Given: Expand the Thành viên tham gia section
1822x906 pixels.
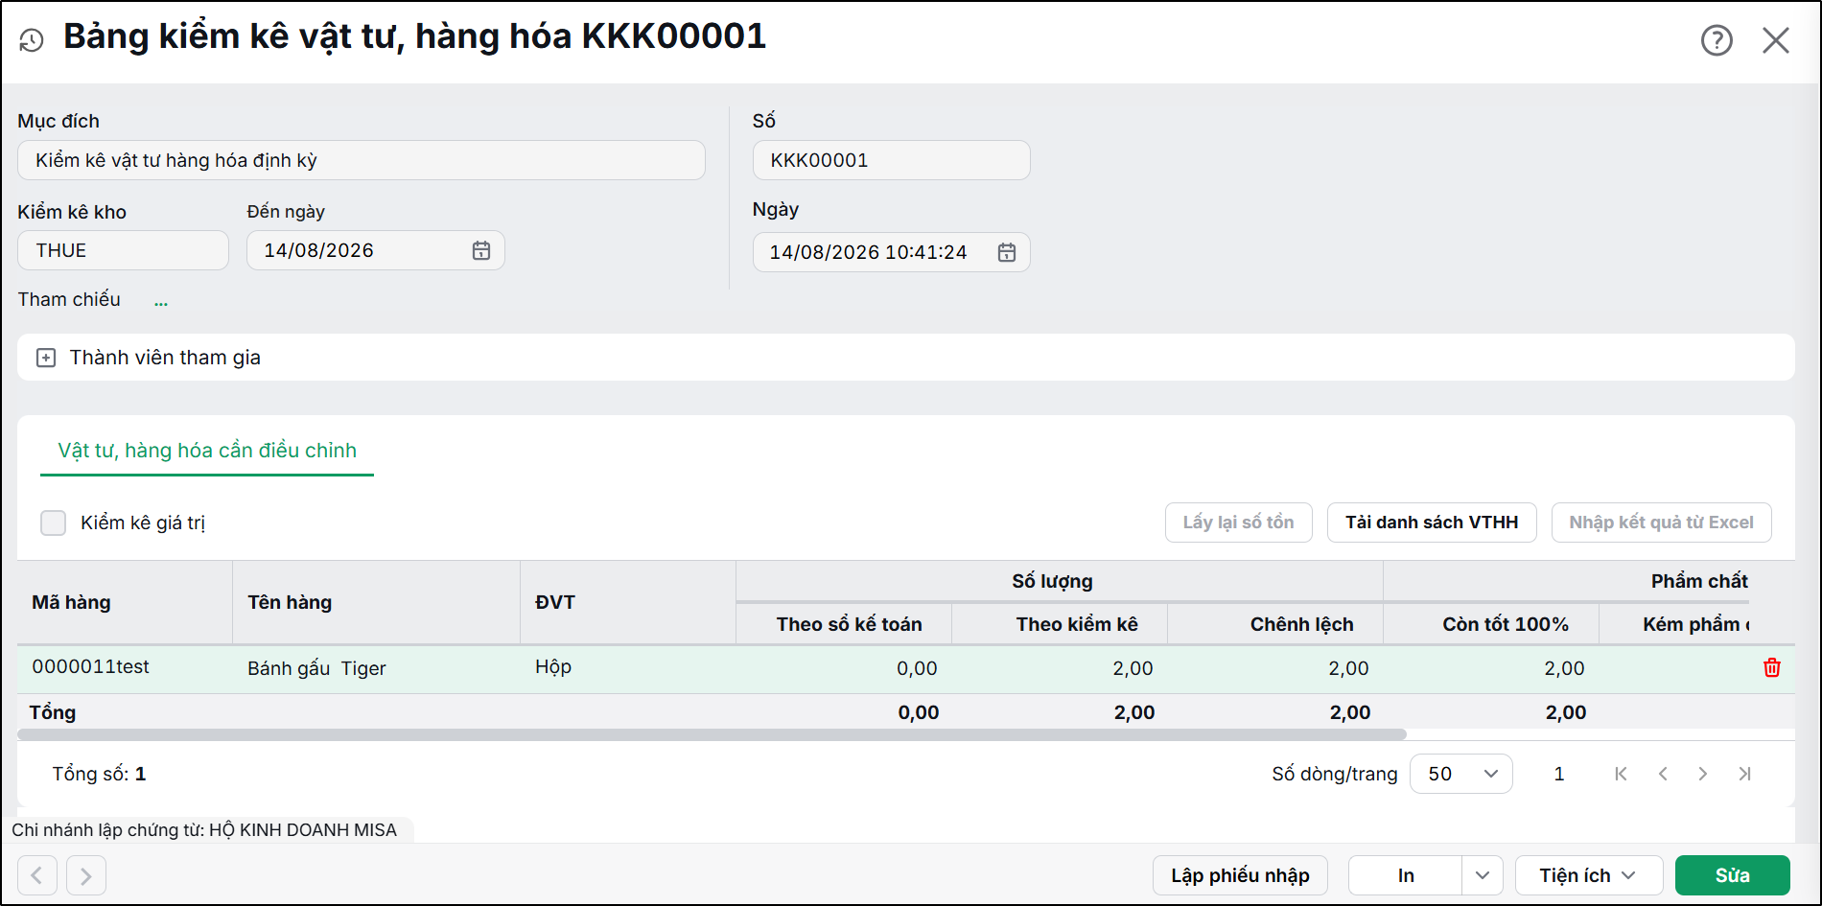Looking at the screenshot, I should [46, 358].
